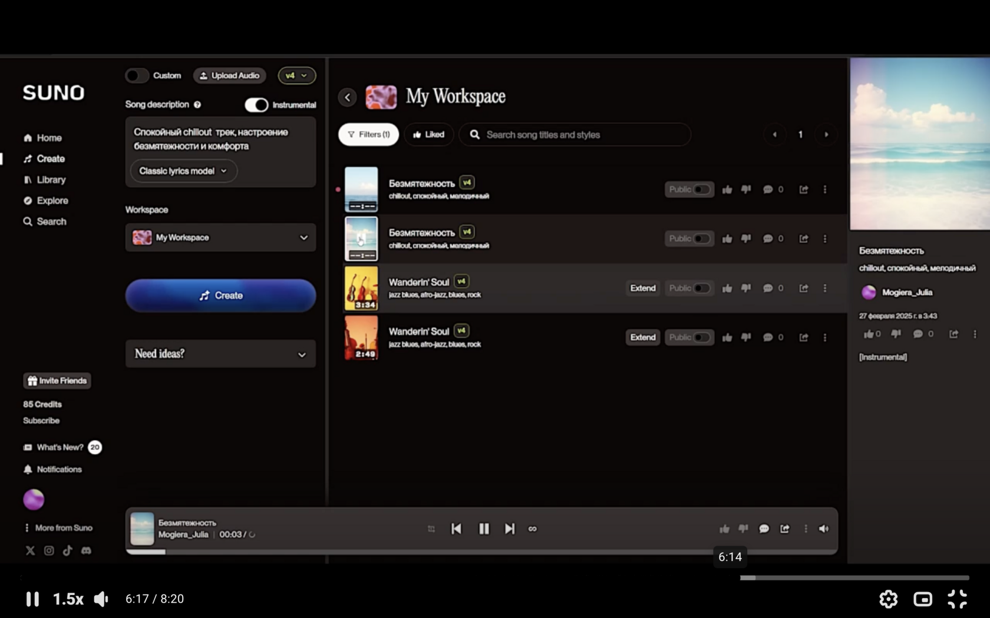Open the Classic lyrics model dropdown
The image size is (990, 618).
pos(183,171)
